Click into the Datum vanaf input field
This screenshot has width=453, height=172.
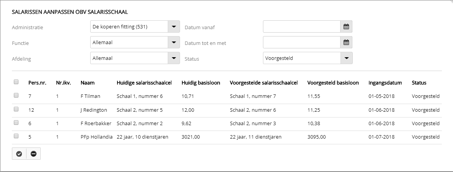pyautogui.click(x=301, y=27)
